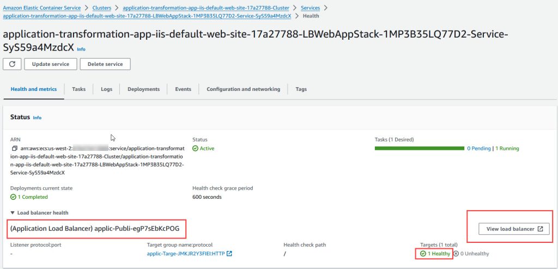Click the green tasks progress bar
The image size is (558, 269).
point(419,148)
